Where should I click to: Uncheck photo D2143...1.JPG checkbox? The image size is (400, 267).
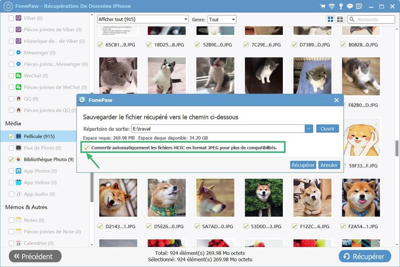(100, 226)
